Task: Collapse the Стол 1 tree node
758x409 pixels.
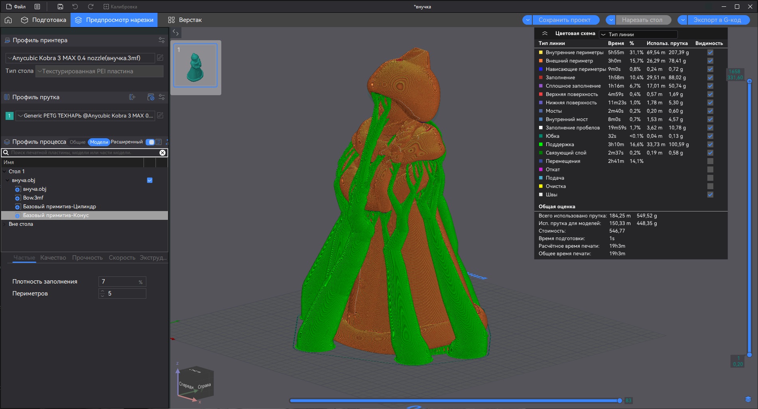Action: tap(4, 172)
